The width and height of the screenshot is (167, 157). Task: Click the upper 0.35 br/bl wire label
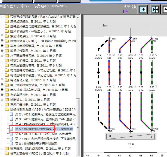120,57
